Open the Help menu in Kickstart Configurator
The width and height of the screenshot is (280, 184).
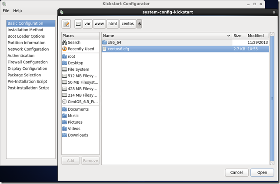pos(17,11)
